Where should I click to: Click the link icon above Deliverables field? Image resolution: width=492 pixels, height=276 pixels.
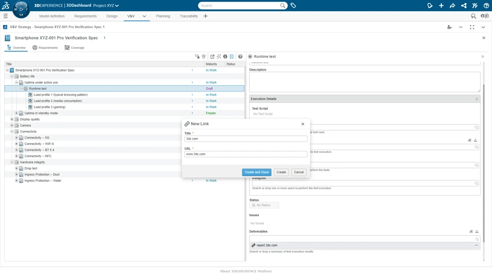pyautogui.click(x=471, y=232)
